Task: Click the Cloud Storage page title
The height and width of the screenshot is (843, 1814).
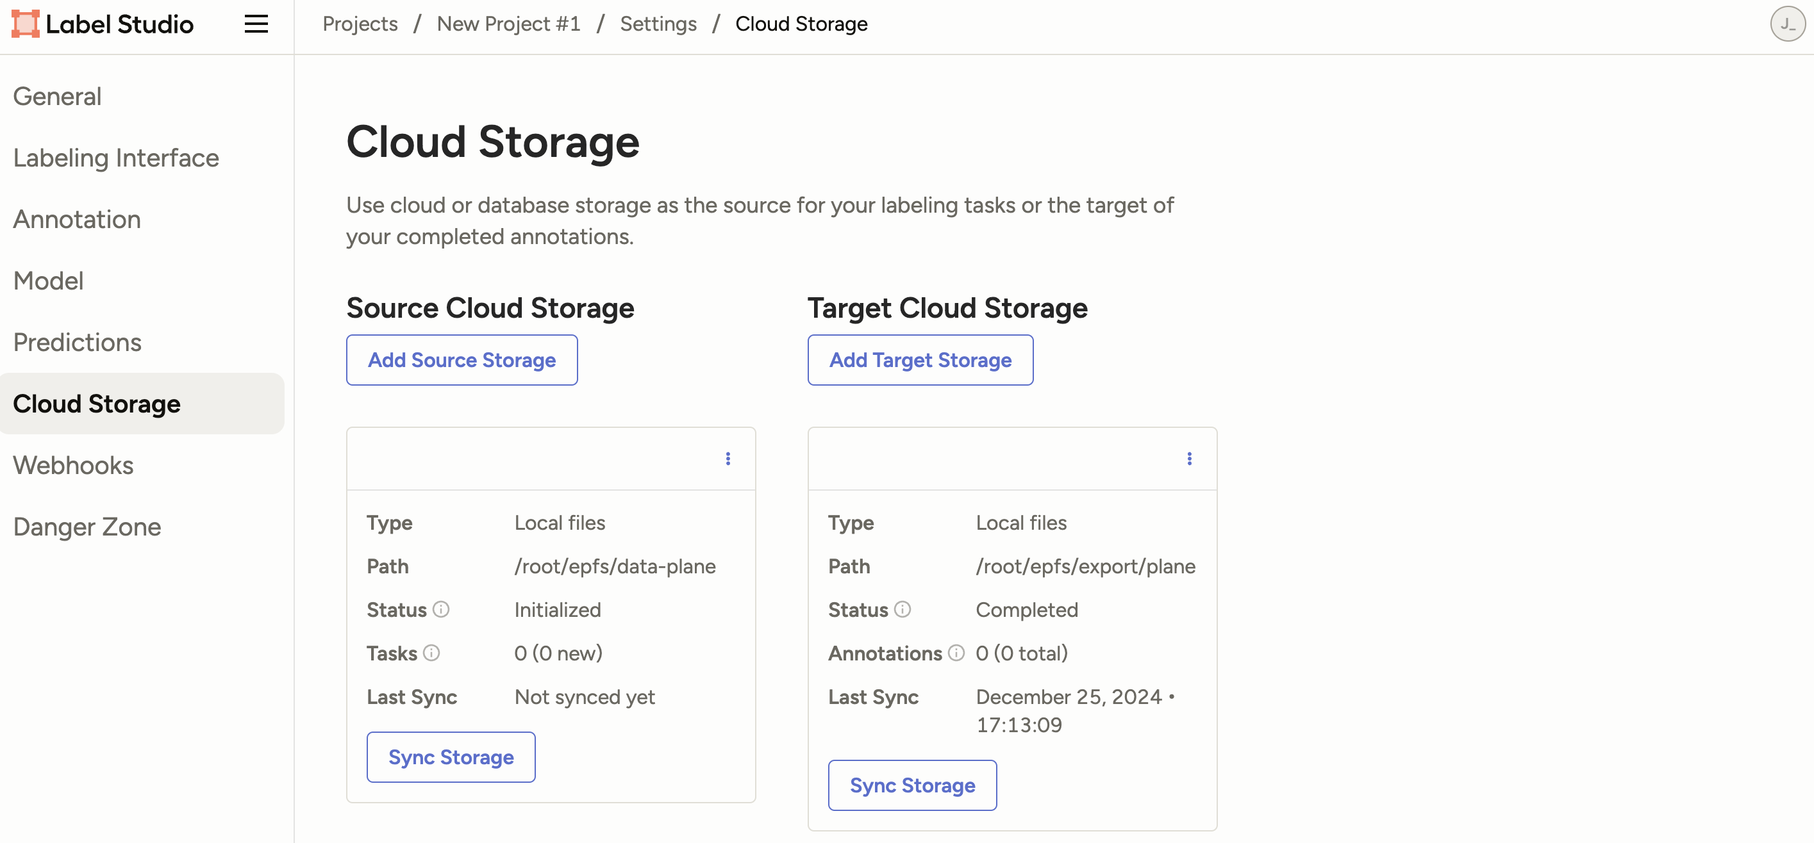Action: pos(493,142)
